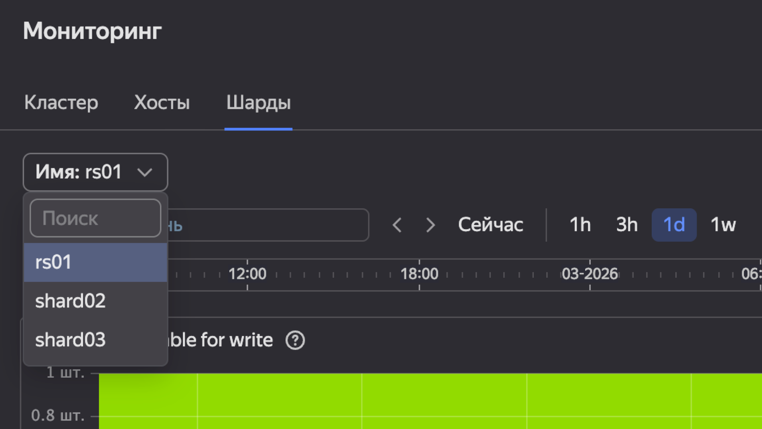Enable the 3h time range view
Viewport: 762px width, 429px height.
(x=626, y=225)
